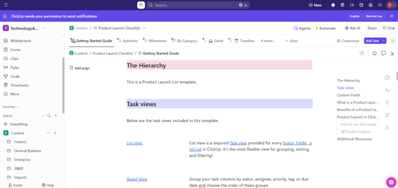398x188 pixels.
Task: Open Automate button
Action: 325,28
